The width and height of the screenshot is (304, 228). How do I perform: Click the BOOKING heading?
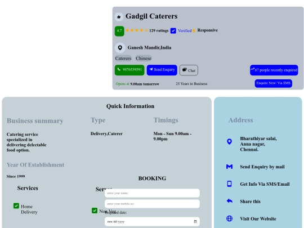pos(152,178)
